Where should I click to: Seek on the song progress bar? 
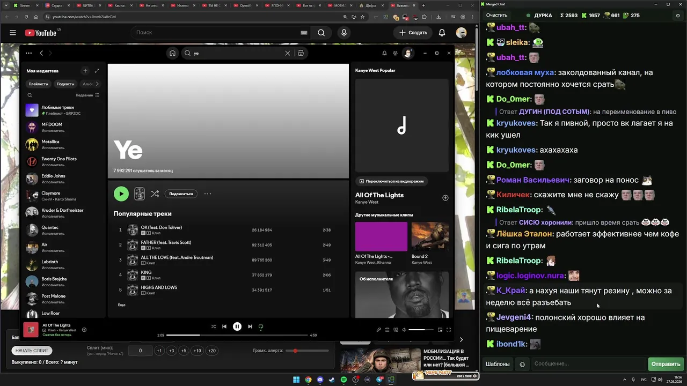coord(237,335)
